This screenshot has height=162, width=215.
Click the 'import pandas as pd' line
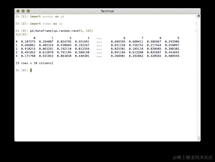click(x=47, y=17)
